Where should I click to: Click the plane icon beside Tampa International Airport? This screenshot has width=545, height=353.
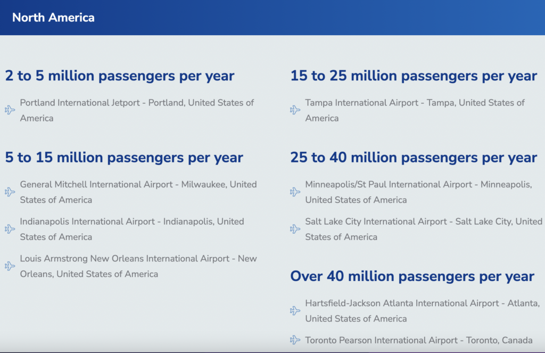pos(295,110)
